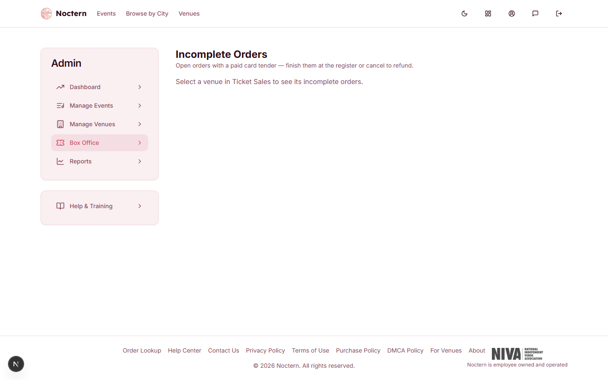Image resolution: width=608 pixels, height=380 pixels.
Task: Expand the Reports chevron
Action: coord(140,161)
